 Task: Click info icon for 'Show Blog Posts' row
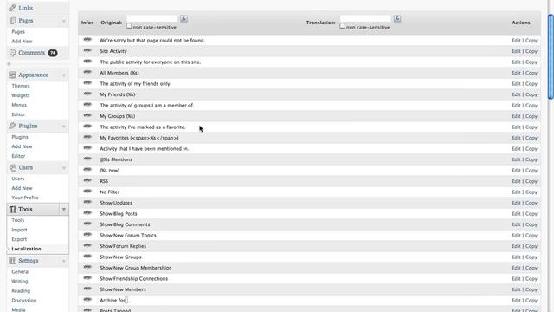pos(87,213)
